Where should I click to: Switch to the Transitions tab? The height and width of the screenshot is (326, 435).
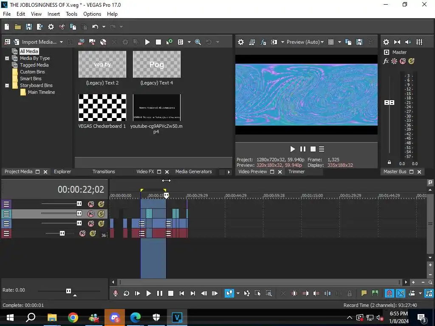coord(104,171)
